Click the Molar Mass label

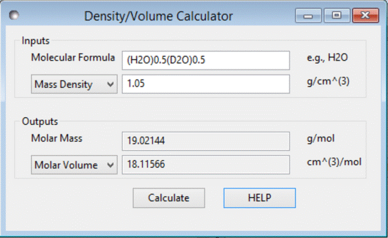pos(57,138)
